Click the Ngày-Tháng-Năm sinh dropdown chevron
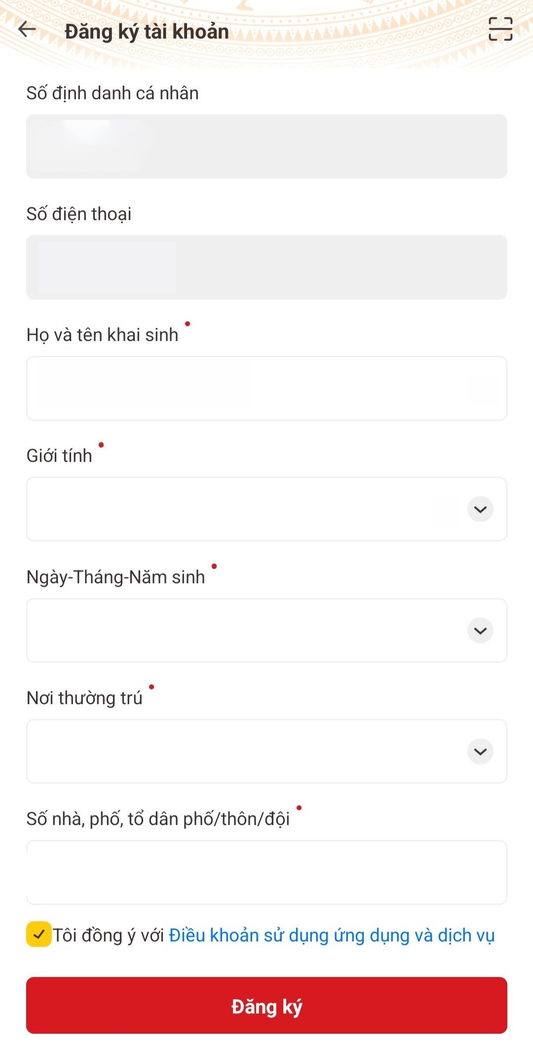Screen dimensions: 533x1045 coord(479,630)
